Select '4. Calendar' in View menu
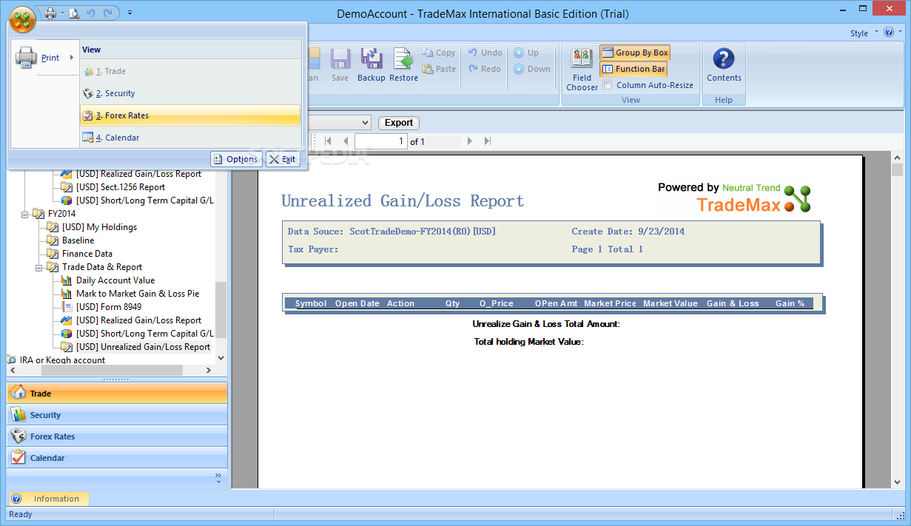Image resolution: width=911 pixels, height=526 pixels. [x=190, y=138]
